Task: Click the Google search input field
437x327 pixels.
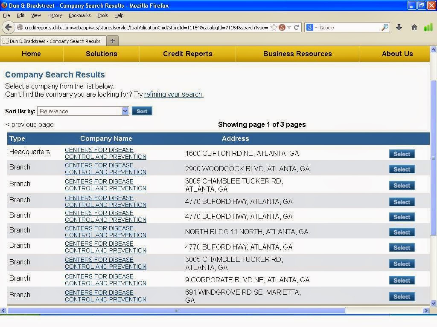Action: pyautogui.click(x=350, y=27)
